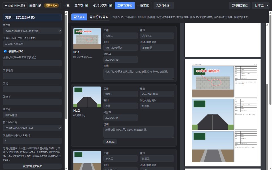Click No.1 測点 field showing 北側境界

pyautogui.click(x=157, y=48)
